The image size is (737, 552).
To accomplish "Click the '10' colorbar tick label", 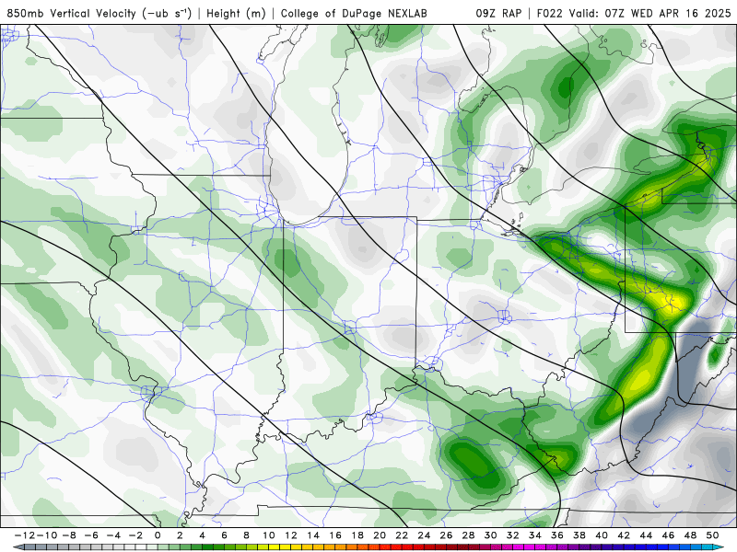I will tap(268, 535).
